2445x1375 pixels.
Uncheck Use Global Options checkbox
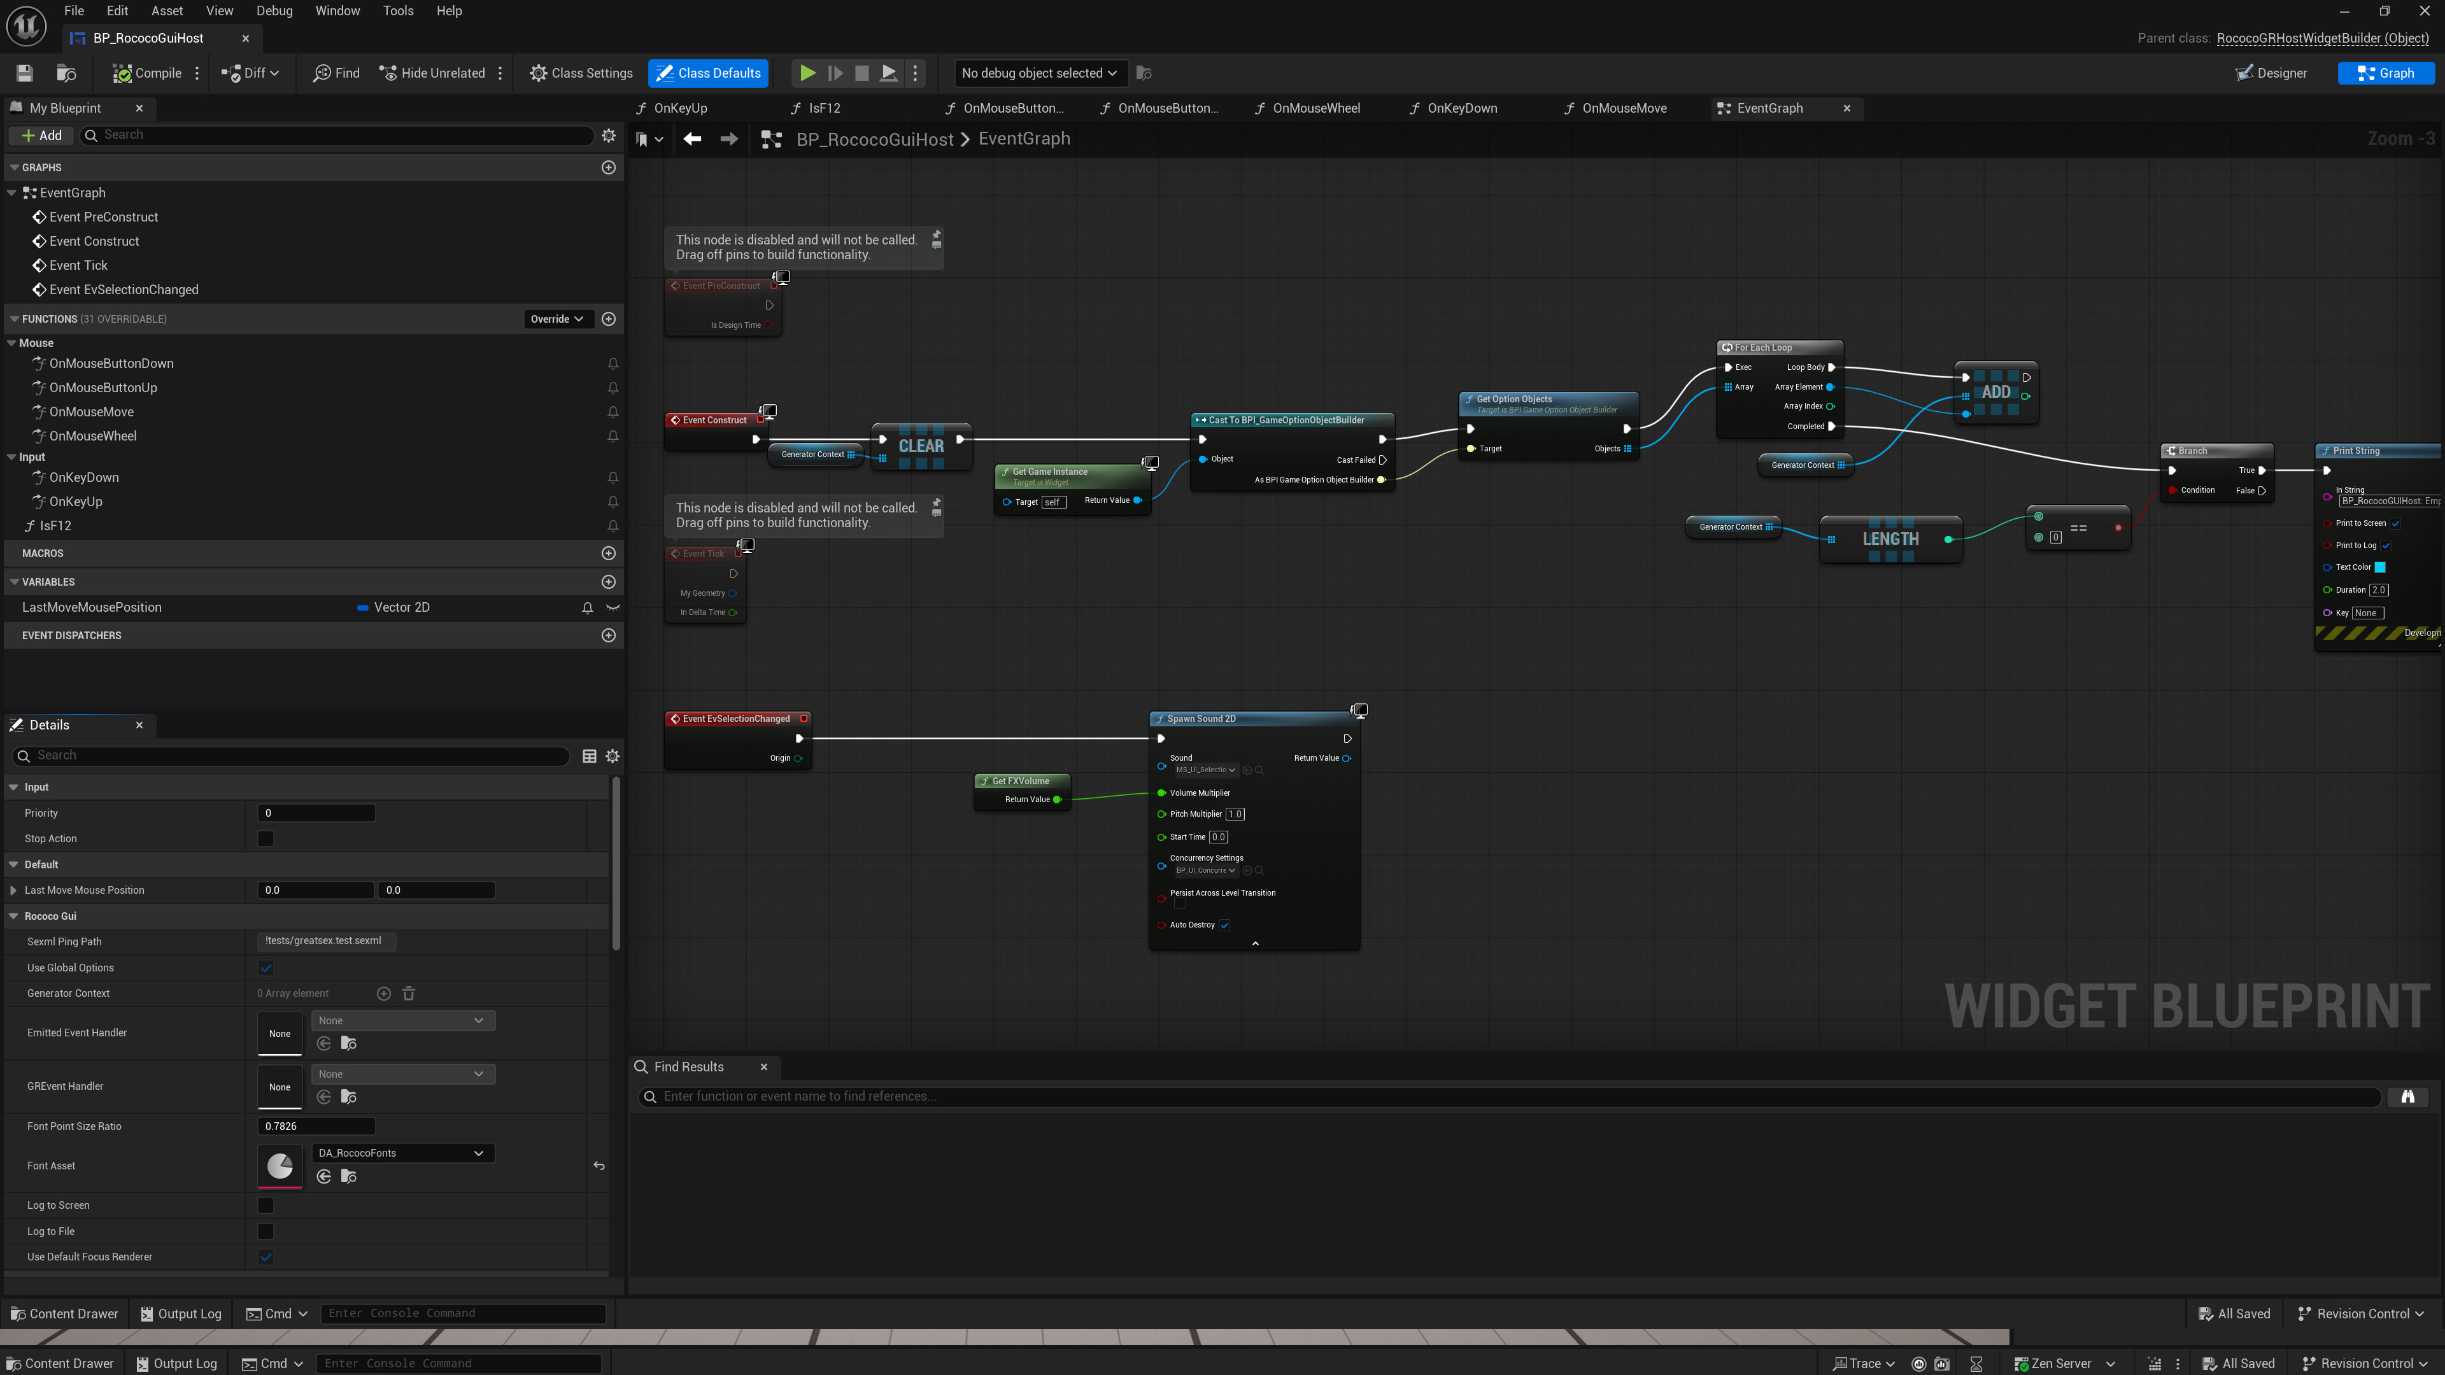pyautogui.click(x=266, y=968)
